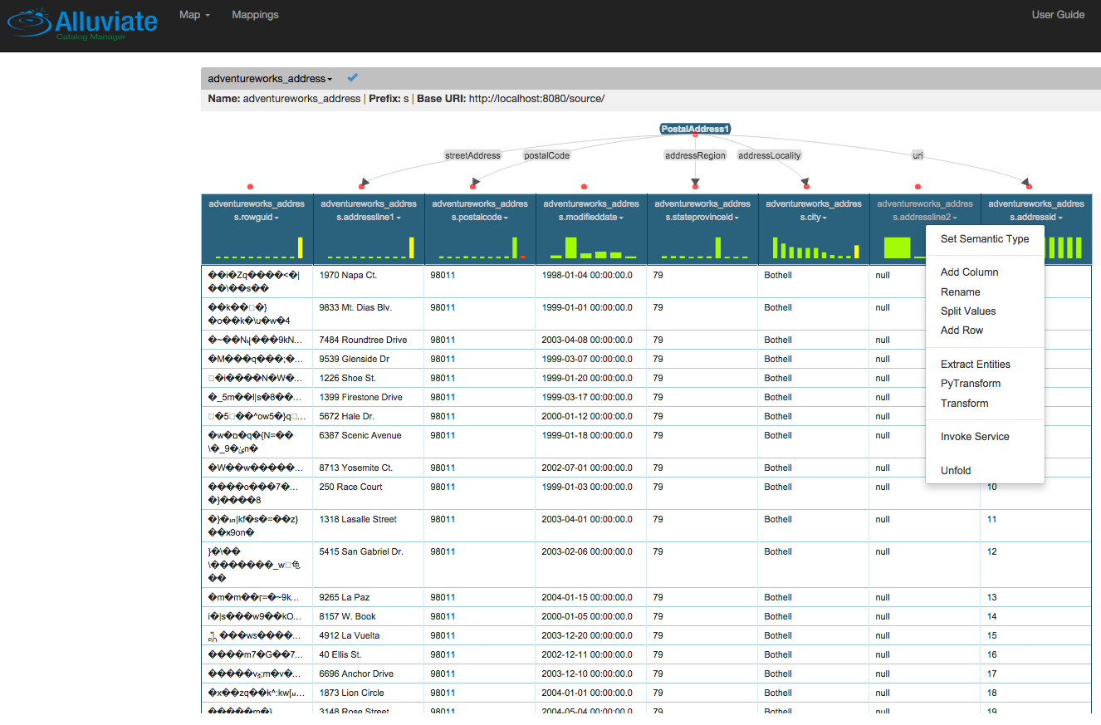The image size is (1101, 725).
Task: Click the cell '2002-07-01 00:00:00.0'
Action: point(591,468)
